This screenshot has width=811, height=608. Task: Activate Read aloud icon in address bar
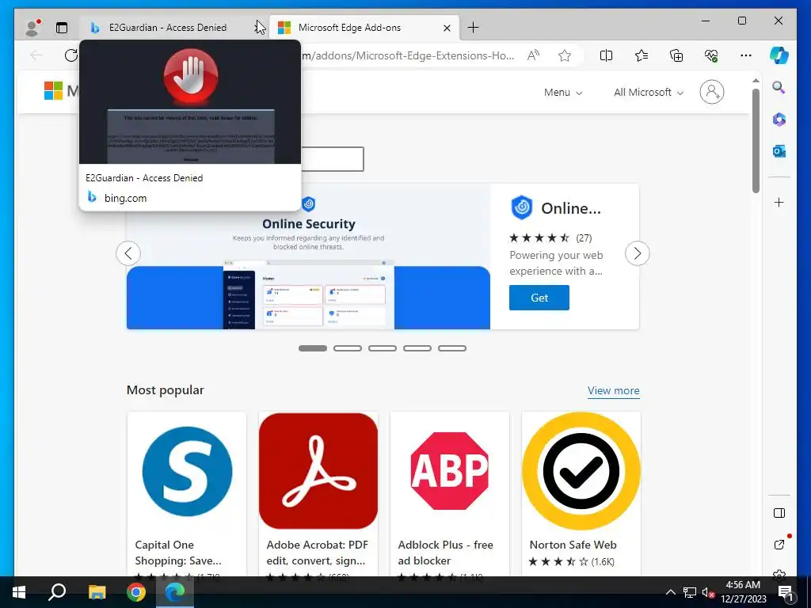pyautogui.click(x=533, y=55)
